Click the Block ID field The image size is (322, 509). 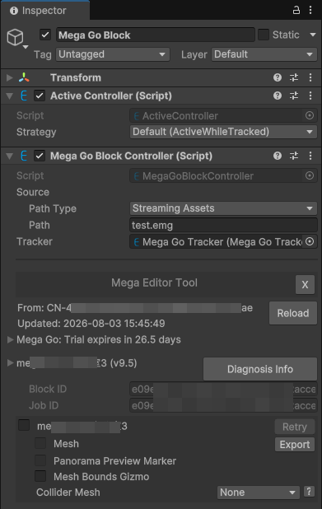pyautogui.click(x=223, y=389)
